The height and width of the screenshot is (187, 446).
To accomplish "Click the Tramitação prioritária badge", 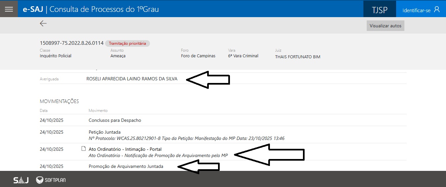I will click(127, 43).
